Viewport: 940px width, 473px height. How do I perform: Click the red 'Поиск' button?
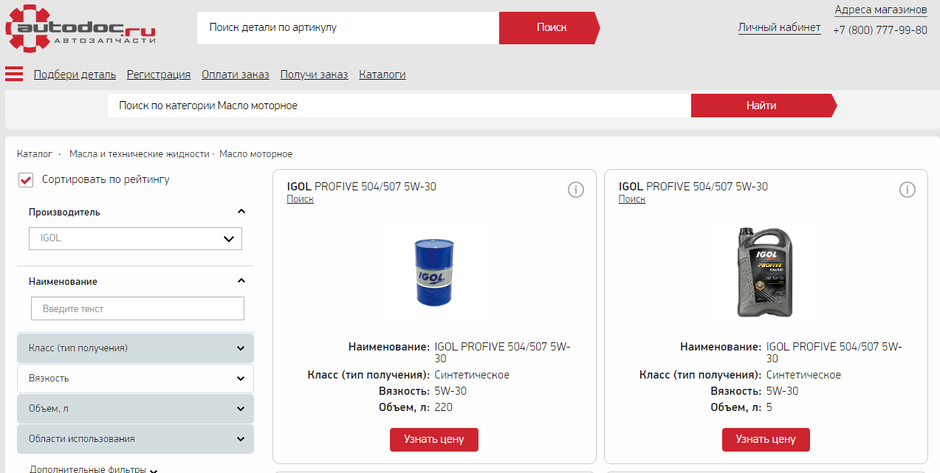(550, 27)
